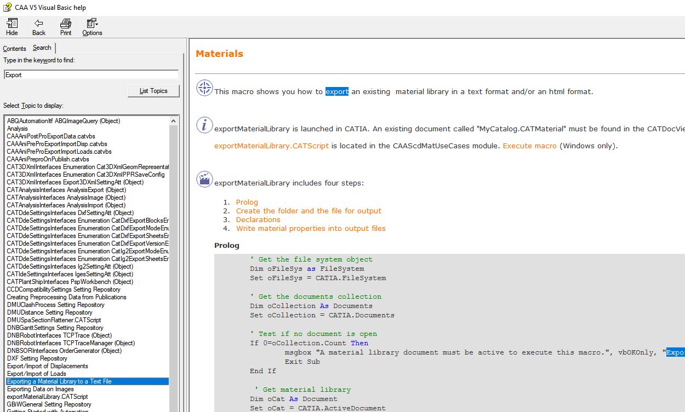Select topic 'CATDdeSettingsInterfaces DxfSettingAtt (Object)'
This screenshot has height=412, width=685.
pos(70,213)
